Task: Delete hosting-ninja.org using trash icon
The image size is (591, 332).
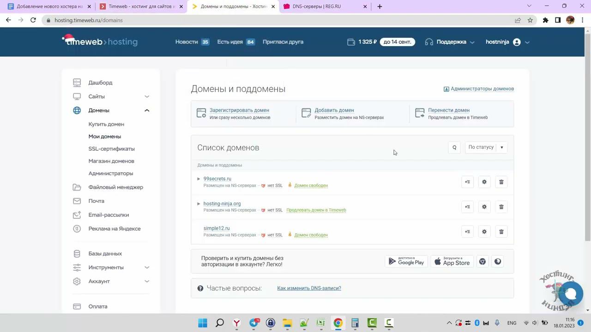Action: click(x=501, y=207)
